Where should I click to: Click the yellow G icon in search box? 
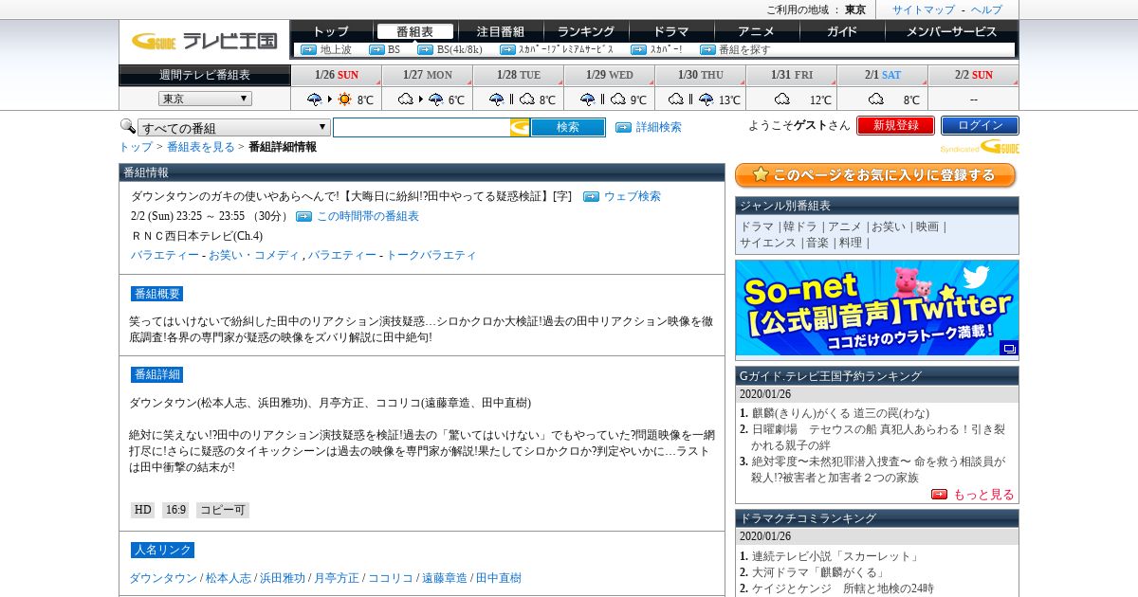(x=520, y=127)
